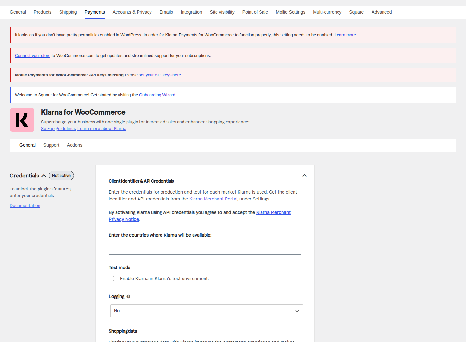Open the Mollie Settings tab
Screen dimensions: 466x342
pyautogui.click(x=290, y=12)
